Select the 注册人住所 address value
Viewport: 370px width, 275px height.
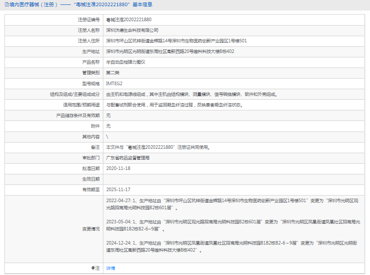coord(177,41)
